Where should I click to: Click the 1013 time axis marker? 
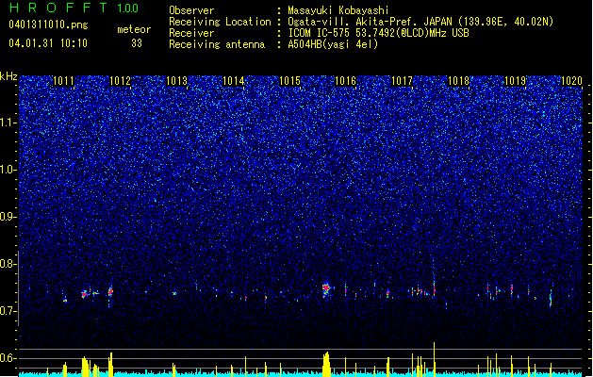[176, 81]
